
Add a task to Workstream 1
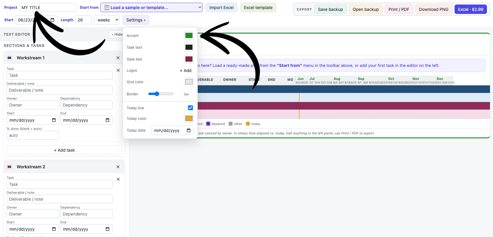tap(64, 150)
